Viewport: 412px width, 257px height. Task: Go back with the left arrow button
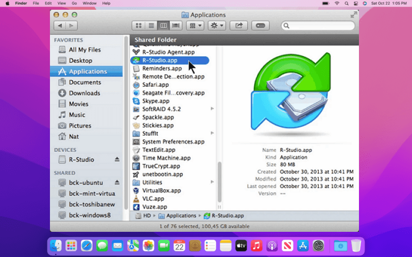[x=60, y=26]
